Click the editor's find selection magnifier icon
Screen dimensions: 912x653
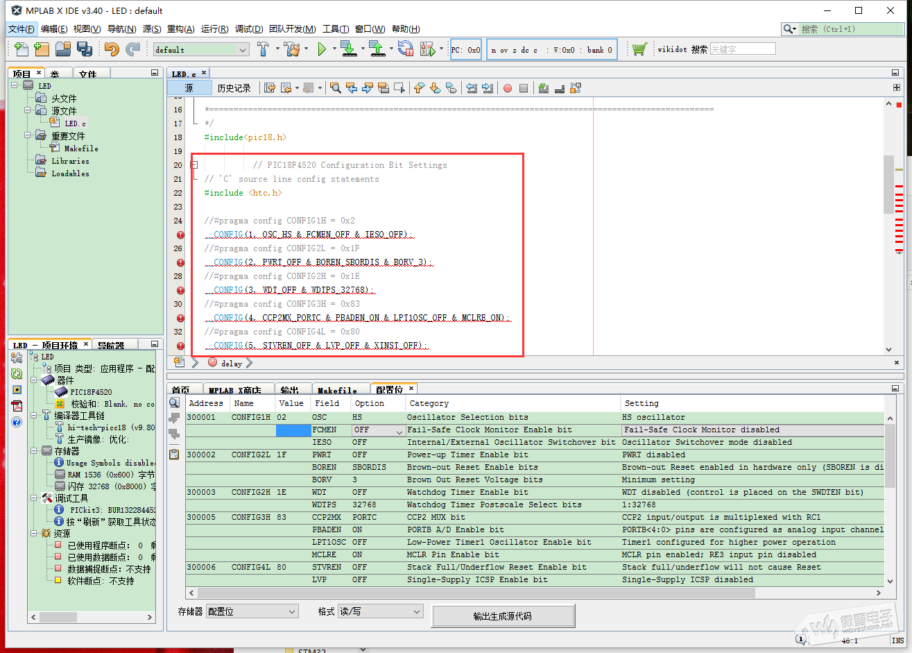336,88
